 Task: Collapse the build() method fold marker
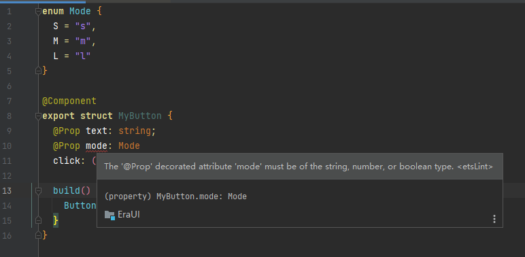tap(38, 191)
